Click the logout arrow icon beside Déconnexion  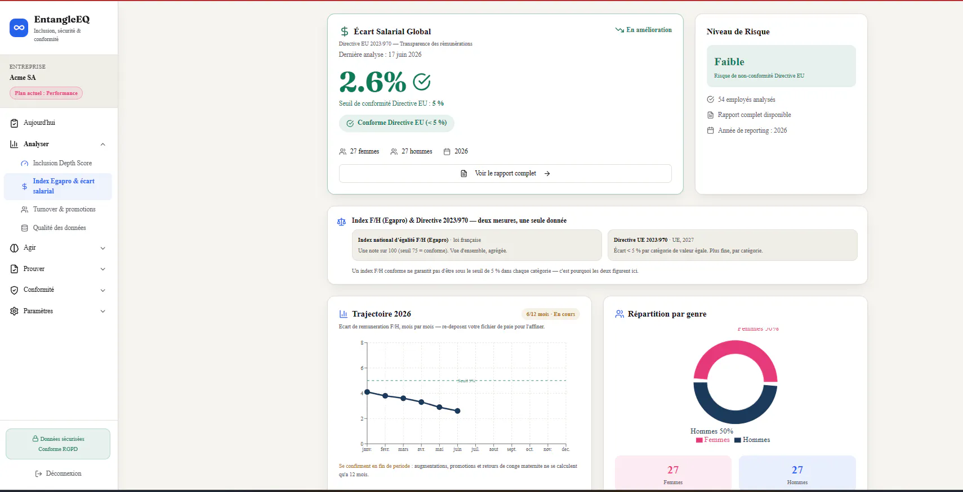pos(39,474)
